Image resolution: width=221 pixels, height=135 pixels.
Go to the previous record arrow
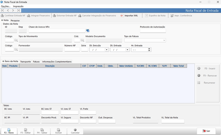pos(8,10)
